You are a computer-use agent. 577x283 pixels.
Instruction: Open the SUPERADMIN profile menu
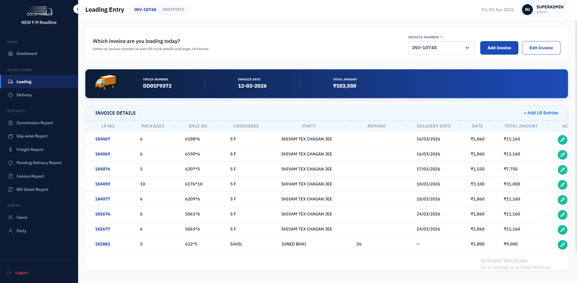pyautogui.click(x=544, y=9)
